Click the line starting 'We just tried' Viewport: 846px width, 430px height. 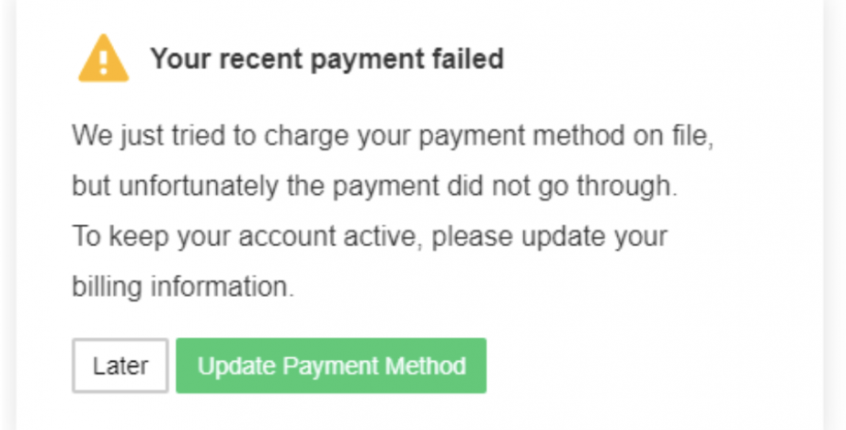click(x=393, y=138)
